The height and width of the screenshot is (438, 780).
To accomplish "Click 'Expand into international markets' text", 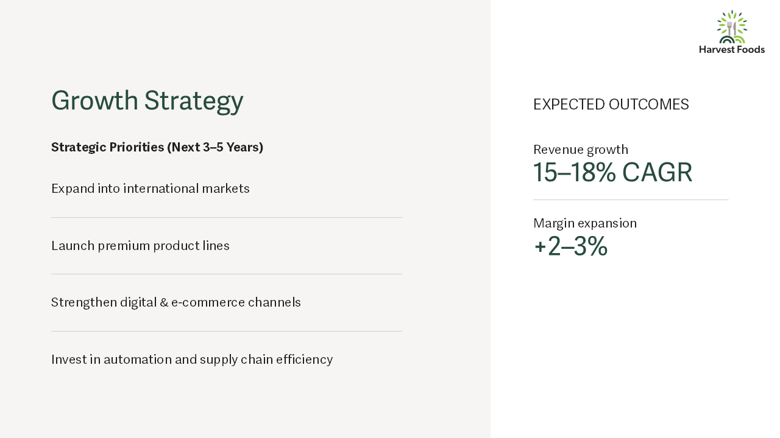I will (x=151, y=189).
